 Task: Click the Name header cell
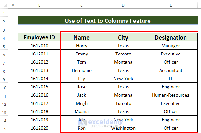(82, 37)
